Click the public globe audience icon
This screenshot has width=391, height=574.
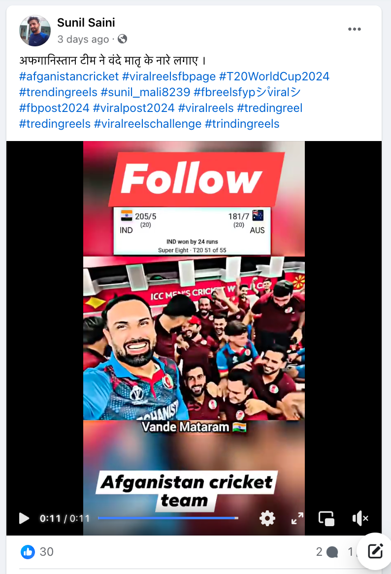(x=123, y=39)
